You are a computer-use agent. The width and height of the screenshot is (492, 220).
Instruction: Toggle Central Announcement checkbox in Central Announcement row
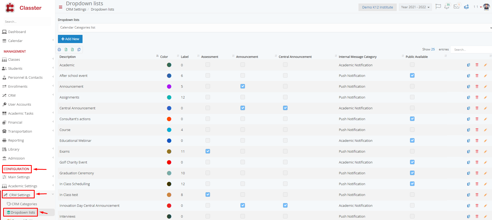[x=285, y=108]
